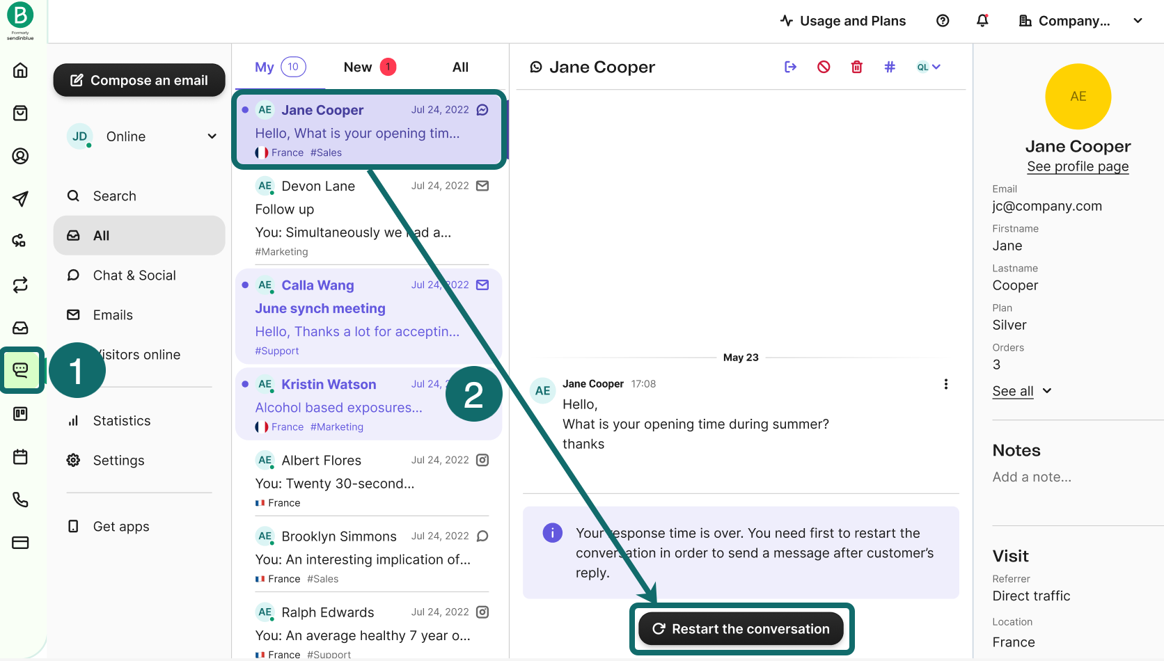
Task: Click the block contact icon in conversation header
Action: (824, 67)
